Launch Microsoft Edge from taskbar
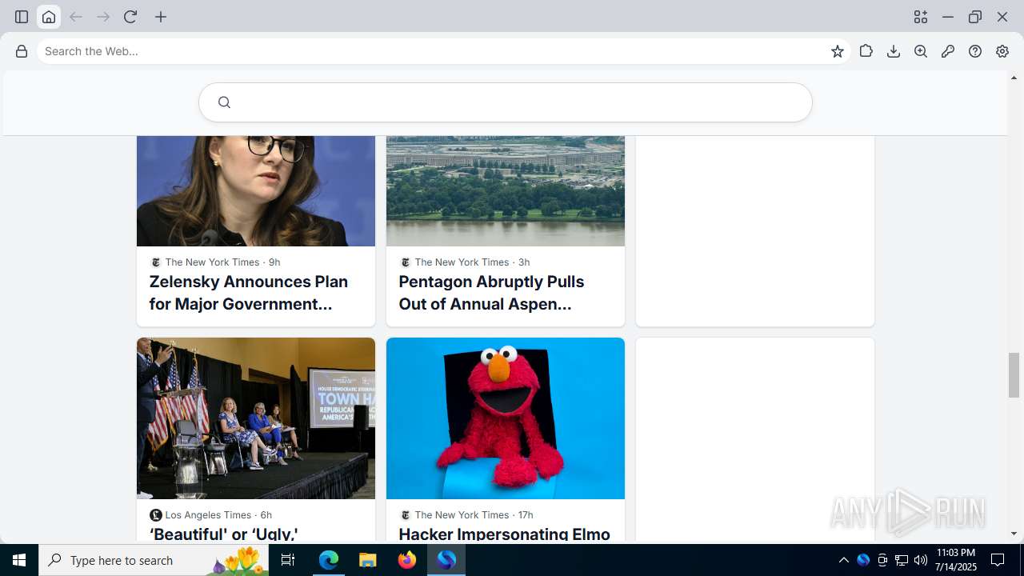Viewport: 1024px width, 576px height. [x=329, y=560]
